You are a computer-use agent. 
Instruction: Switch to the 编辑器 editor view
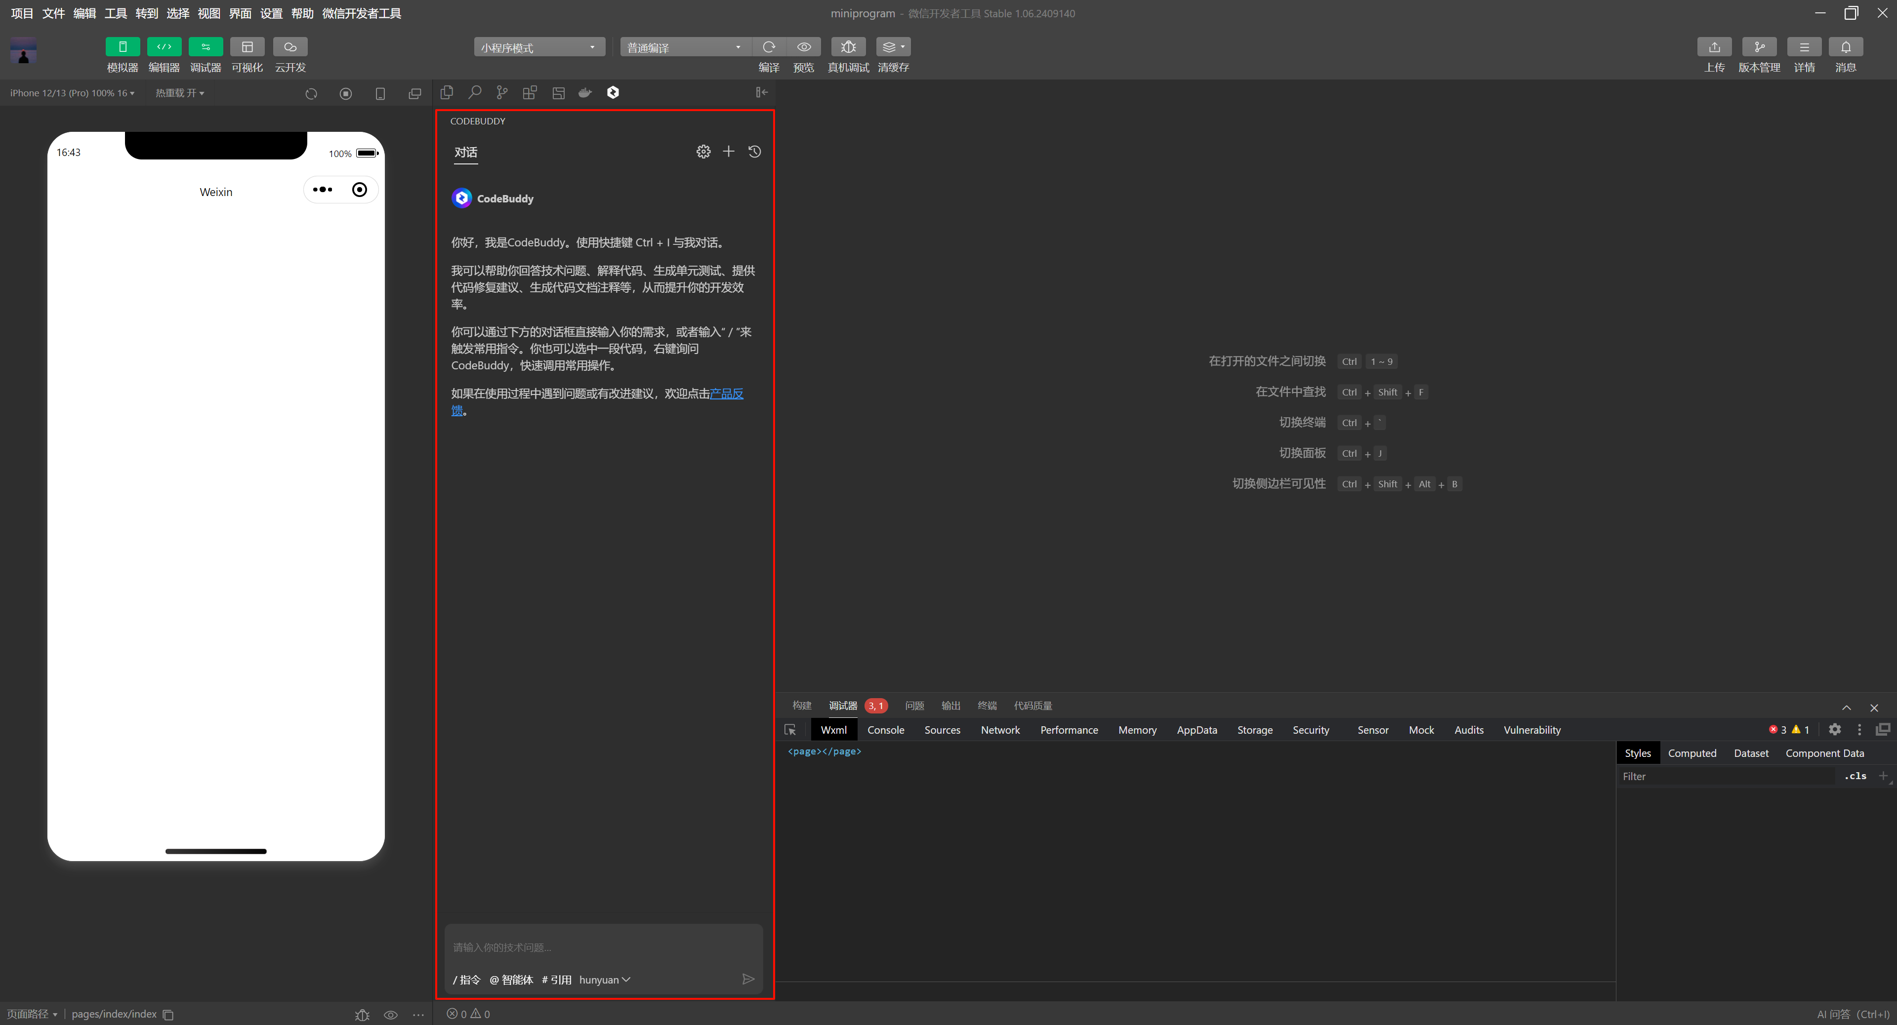coord(164,54)
